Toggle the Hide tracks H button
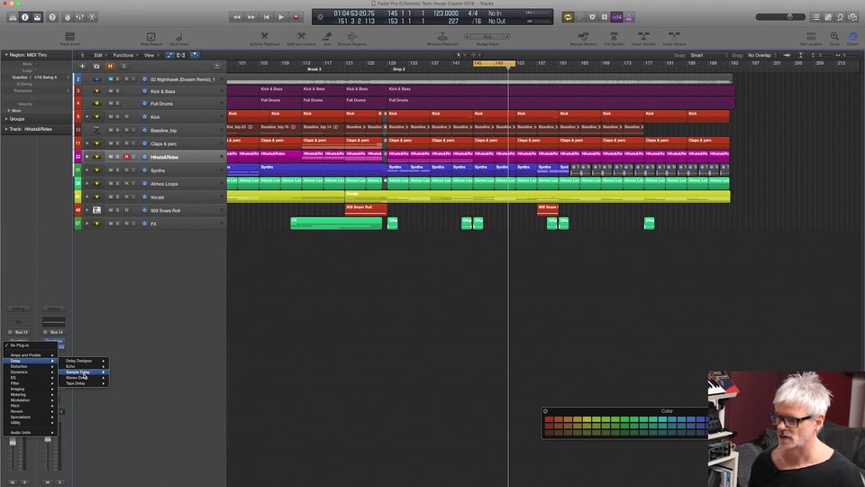Screen dimensions: 865x487 (x=110, y=66)
